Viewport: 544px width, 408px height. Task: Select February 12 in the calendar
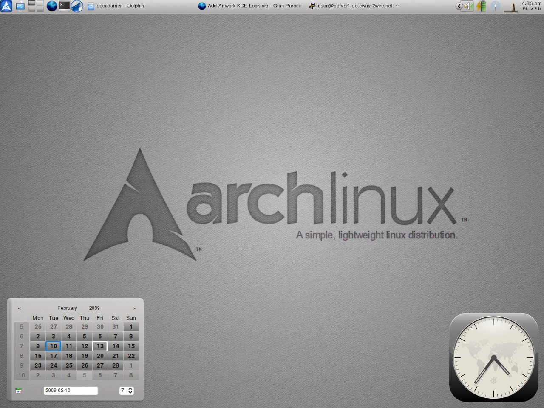coord(85,346)
